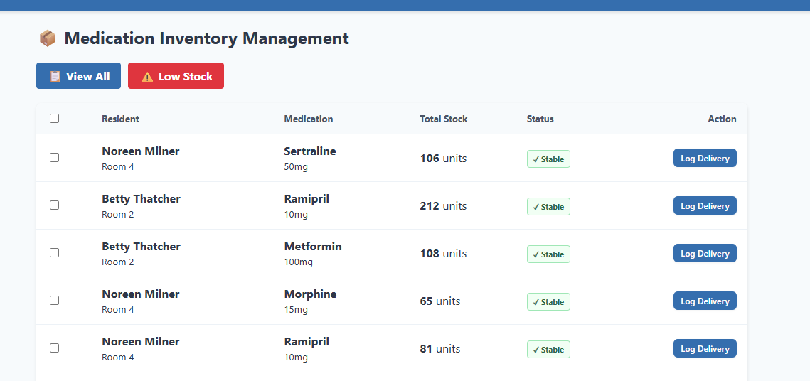Log Delivery for Sertraline 50mg

tap(705, 158)
